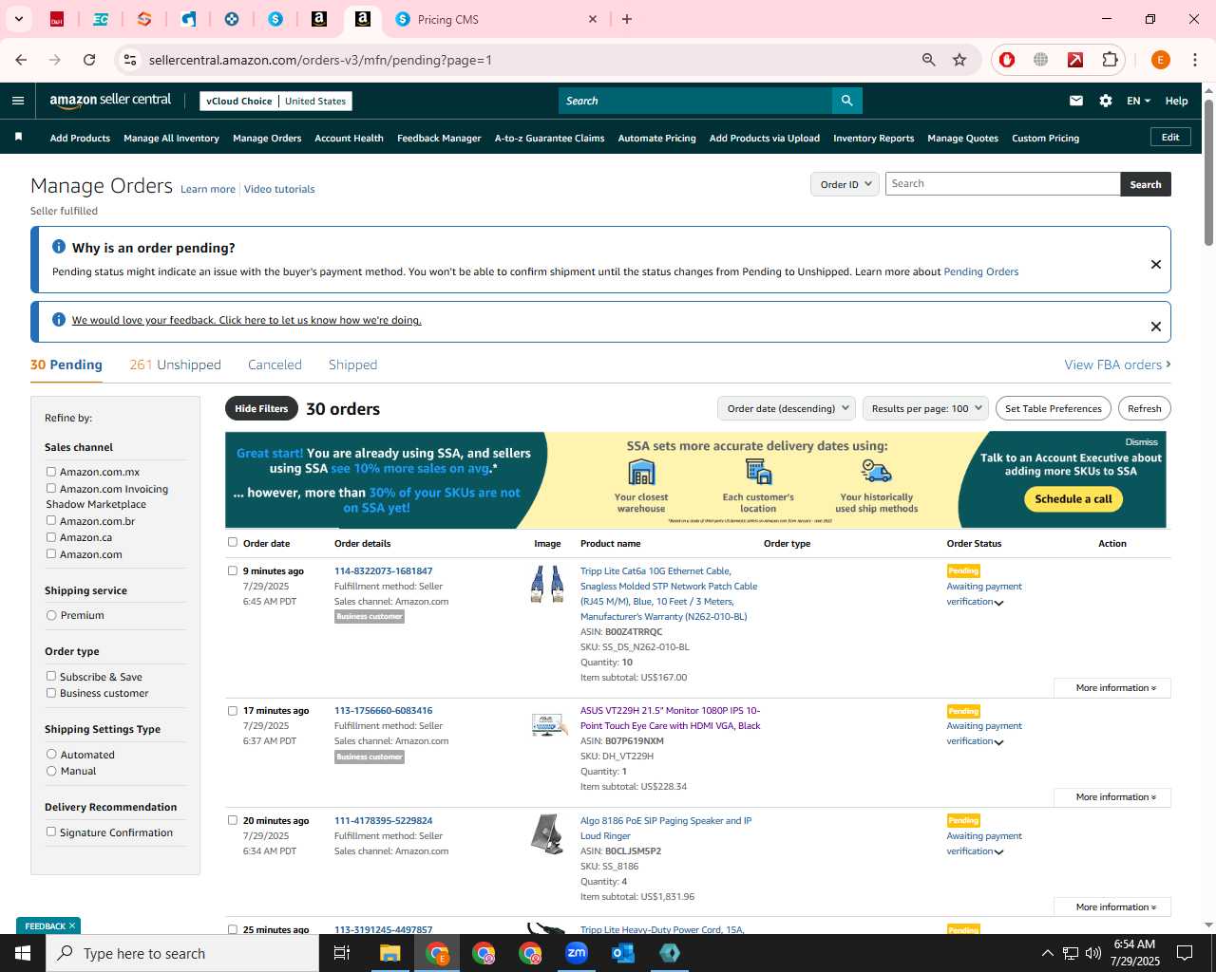Open the messages envelope icon

tap(1075, 101)
